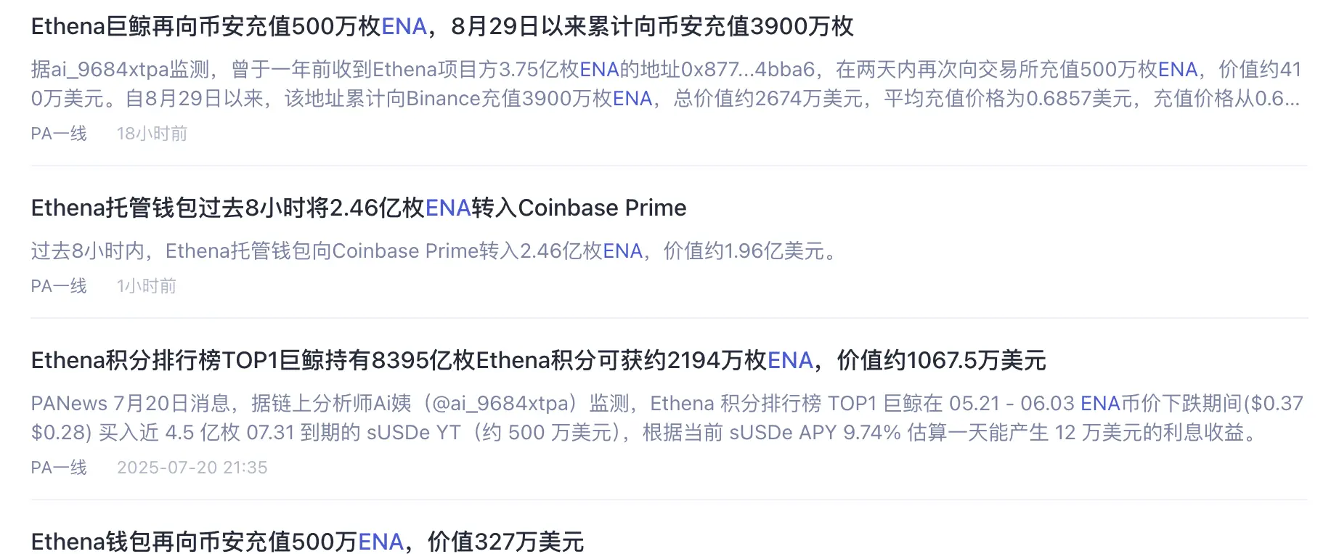Click ENA link before 币价下跌期间 in summary
Image resolution: width=1339 pixels, height=554 pixels.
point(1100,404)
